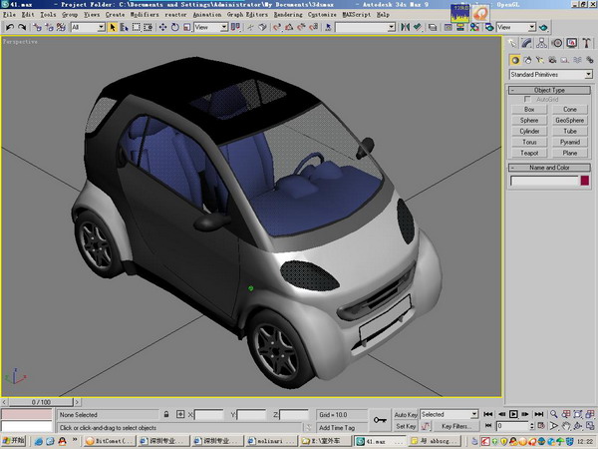Click the Key Filters button
This screenshot has width=598, height=449.
point(454,426)
